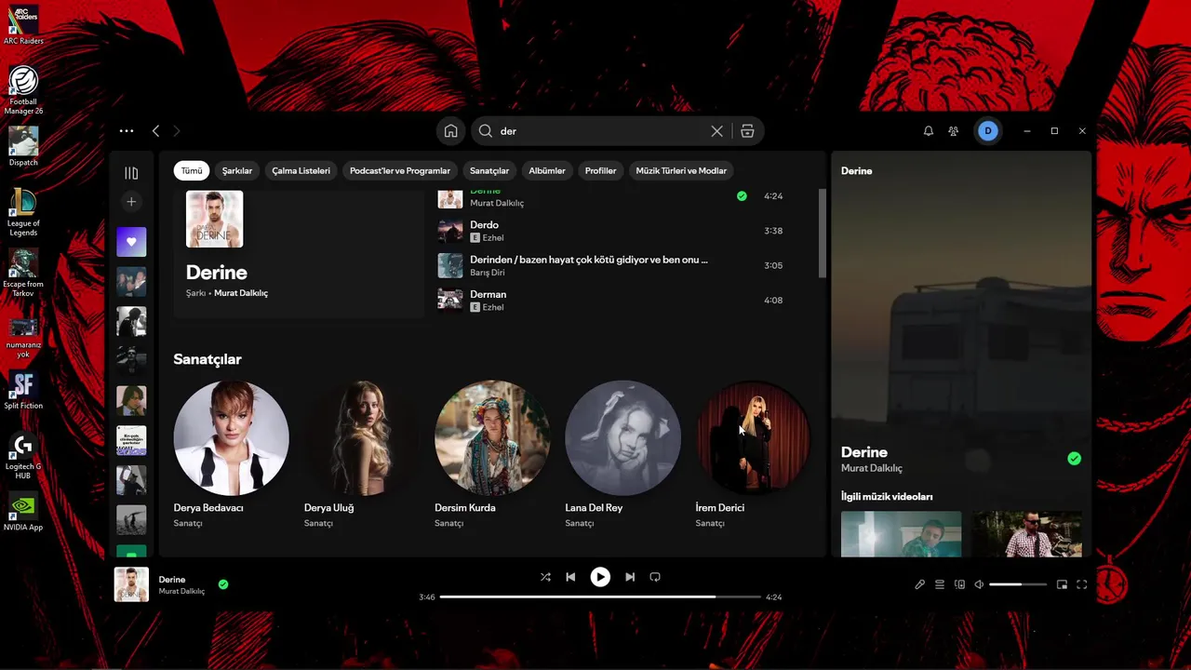The height and width of the screenshot is (670, 1191).
Task: Open Connect to a device
Action: pyautogui.click(x=959, y=584)
